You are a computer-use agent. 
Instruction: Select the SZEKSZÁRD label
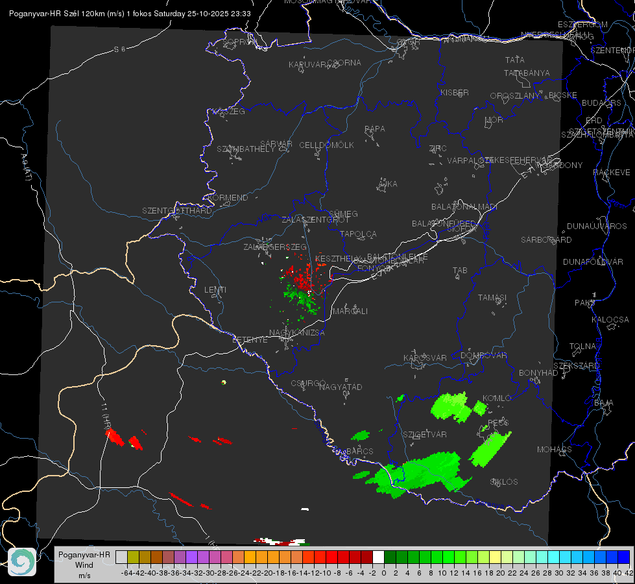pos(576,366)
